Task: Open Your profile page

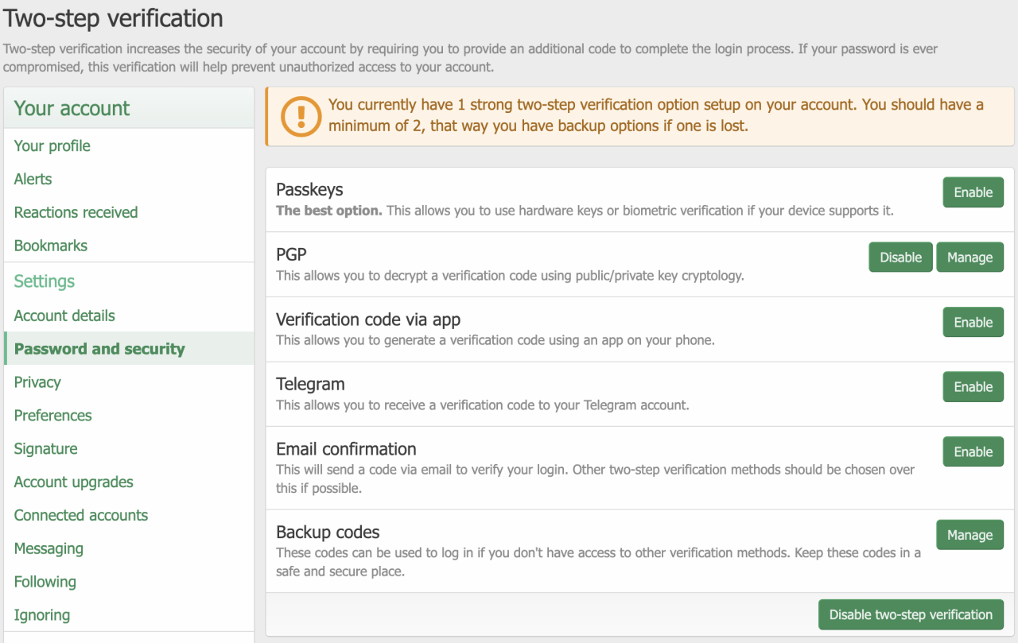Action: (52, 145)
